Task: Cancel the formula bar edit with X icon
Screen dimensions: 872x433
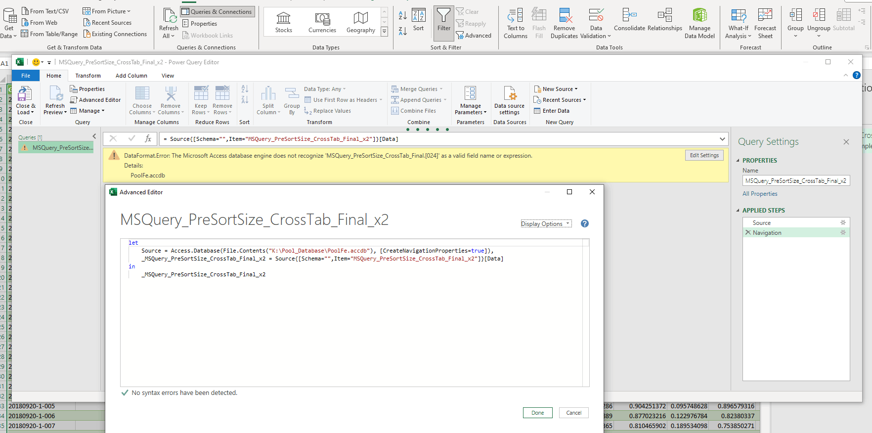Action: [x=113, y=139]
